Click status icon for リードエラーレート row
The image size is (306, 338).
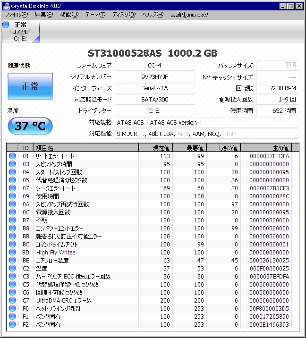pos(12,156)
